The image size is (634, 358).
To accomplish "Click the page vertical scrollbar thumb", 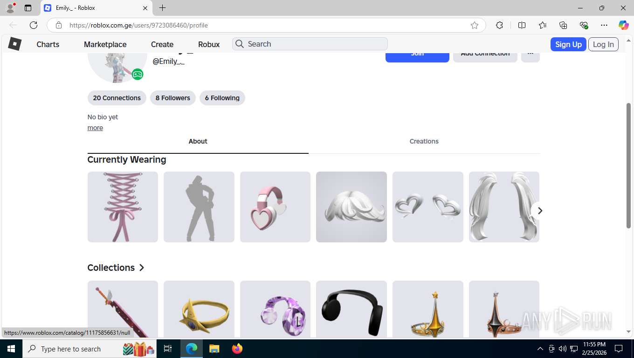I will (x=628, y=165).
